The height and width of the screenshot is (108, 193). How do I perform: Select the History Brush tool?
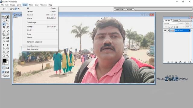click(x=7, y=34)
